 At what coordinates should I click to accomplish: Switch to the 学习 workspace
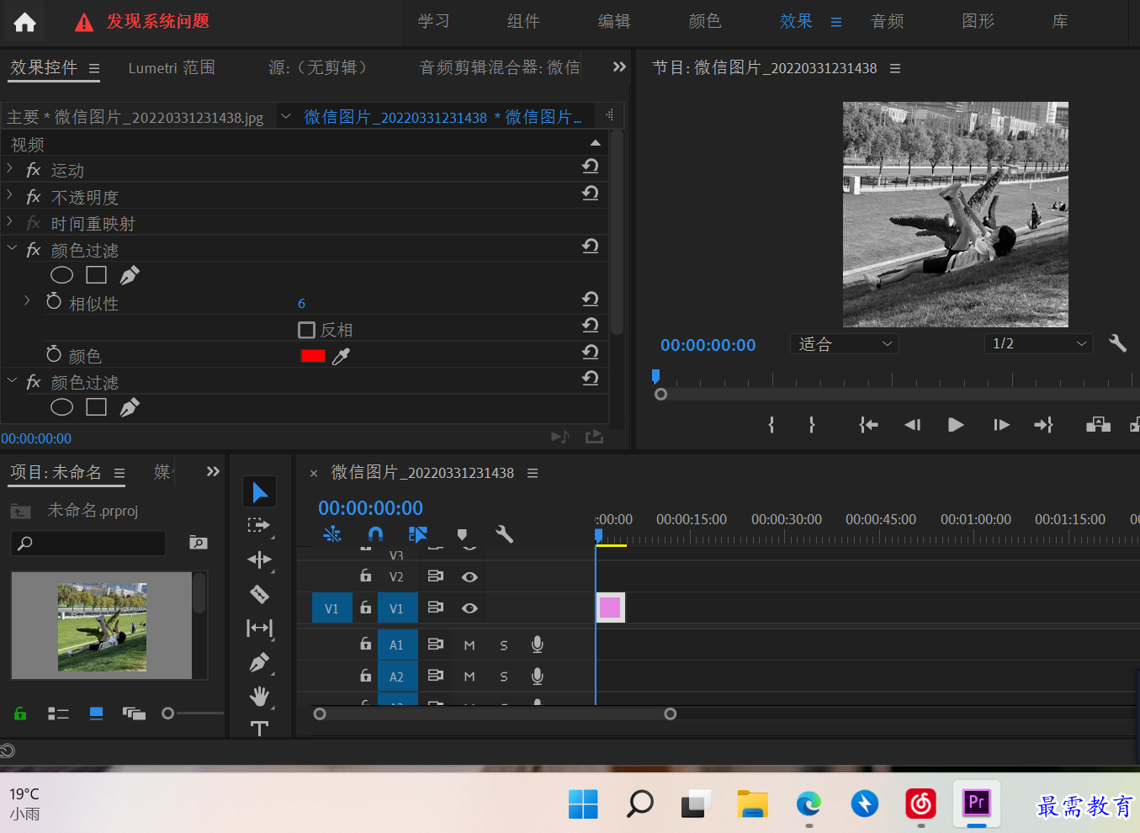coord(433,22)
